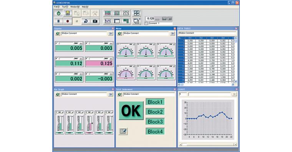Click the Window Comment field in Counter window
This screenshot has width=292, height=152.
pyautogui.click(x=84, y=33)
